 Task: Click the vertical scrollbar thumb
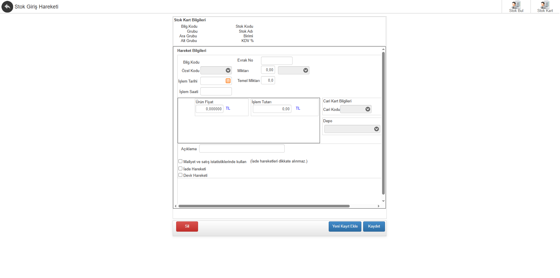coord(383,123)
